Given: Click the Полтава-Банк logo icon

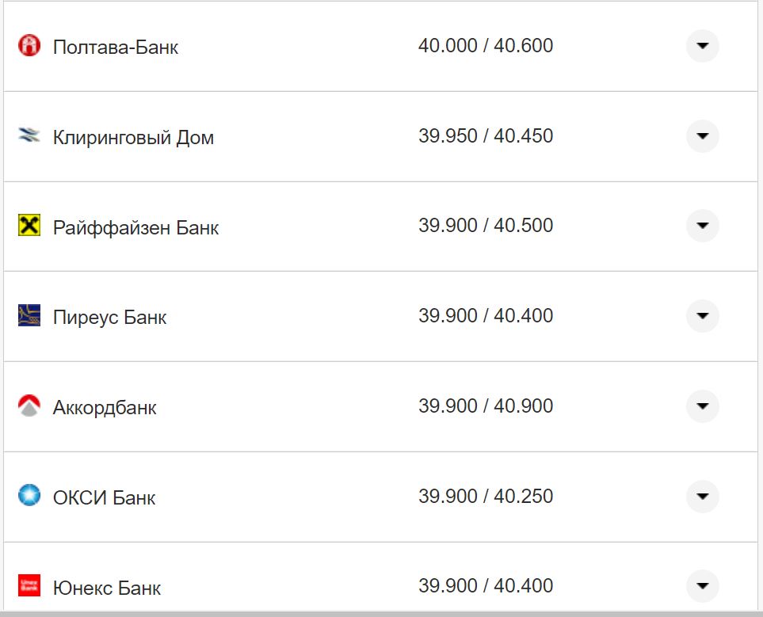Looking at the screenshot, I should pyautogui.click(x=29, y=46).
